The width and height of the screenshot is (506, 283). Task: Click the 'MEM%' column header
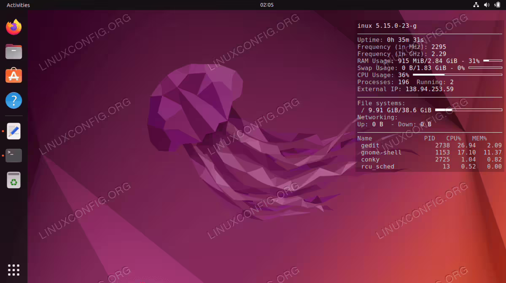[x=479, y=138]
